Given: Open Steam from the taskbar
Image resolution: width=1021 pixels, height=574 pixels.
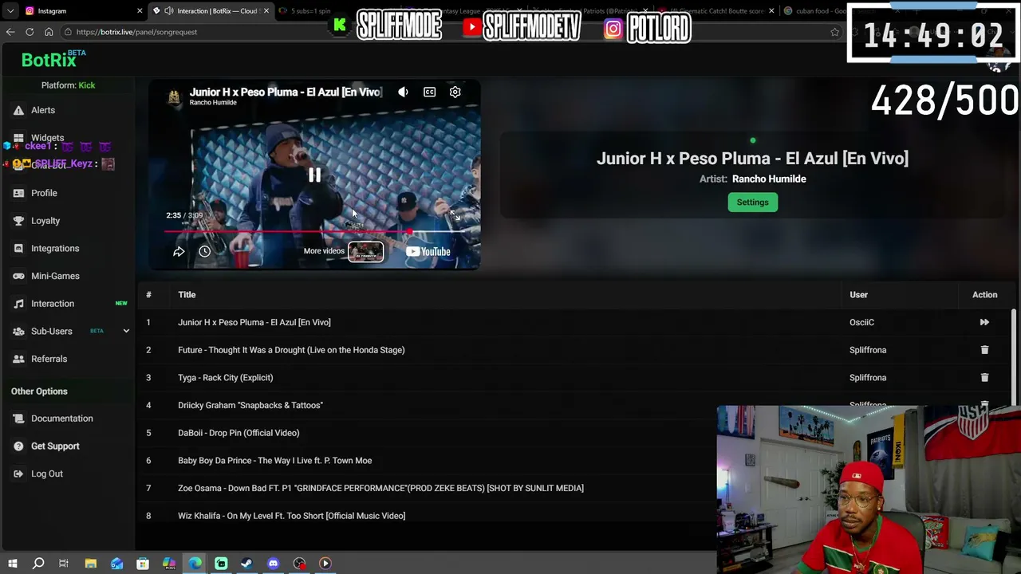Looking at the screenshot, I should coord(246,564).
